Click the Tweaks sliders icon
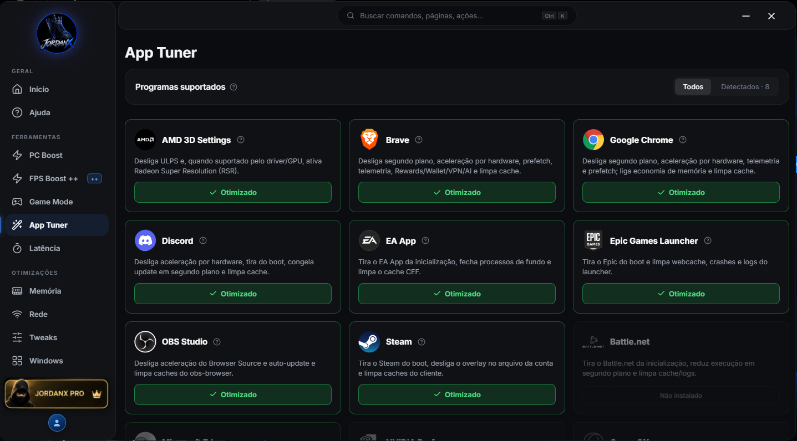The image size is (797, 441). (18, 337)
